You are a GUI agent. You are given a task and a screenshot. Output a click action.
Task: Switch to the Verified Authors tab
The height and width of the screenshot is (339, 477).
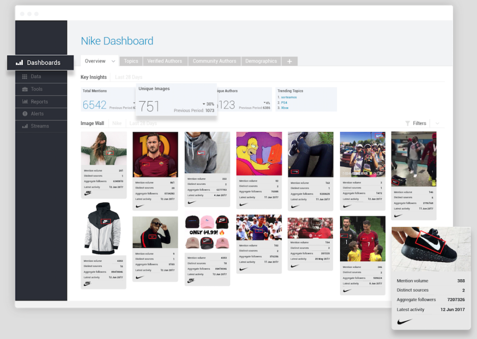165,61
